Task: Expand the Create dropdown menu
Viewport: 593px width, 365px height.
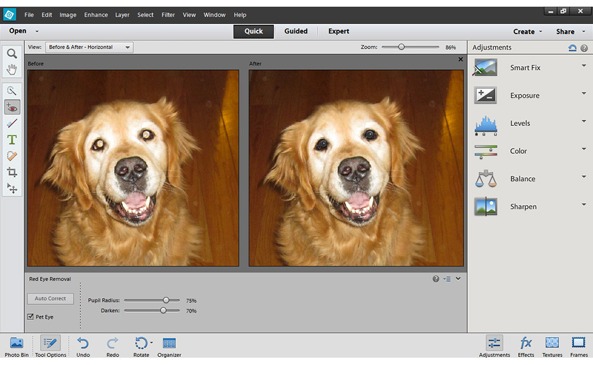Action: pyautogui.click(x=527, y=32)
